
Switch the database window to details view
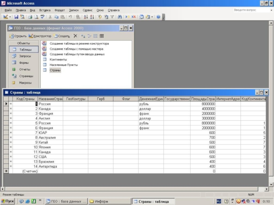pyautogui.click(x=102, y=36)
